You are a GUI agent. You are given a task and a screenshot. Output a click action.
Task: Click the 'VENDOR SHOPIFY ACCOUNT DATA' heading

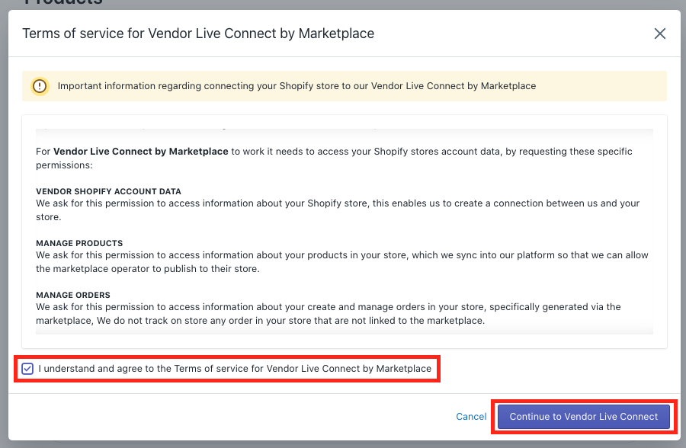click(108, 192)
